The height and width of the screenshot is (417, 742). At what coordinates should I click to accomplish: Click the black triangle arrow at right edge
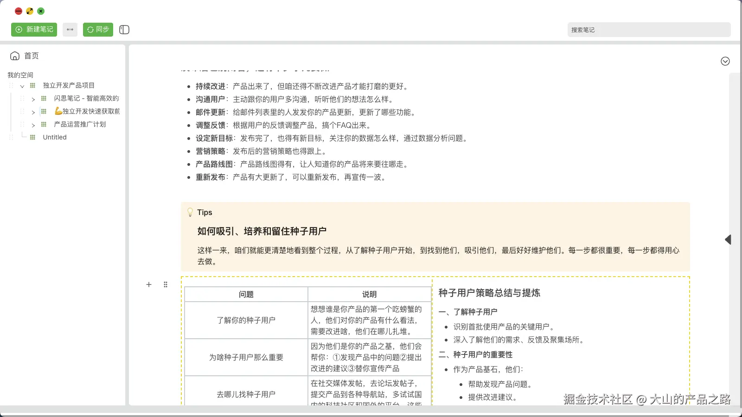pyautogui.click(x=728, y=240)
